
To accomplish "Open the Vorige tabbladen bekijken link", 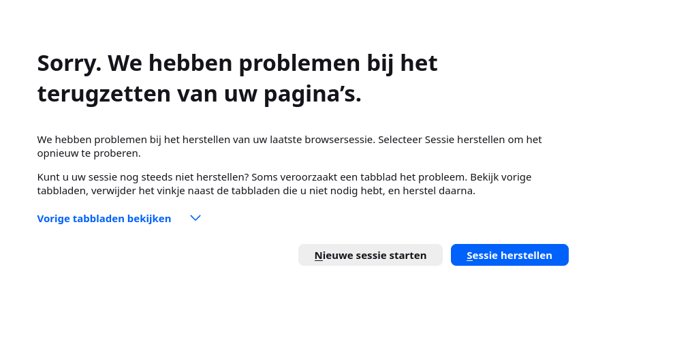I will (x=104, y=219).
